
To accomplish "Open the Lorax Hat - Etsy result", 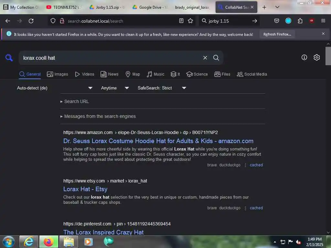I will point(85,189).
